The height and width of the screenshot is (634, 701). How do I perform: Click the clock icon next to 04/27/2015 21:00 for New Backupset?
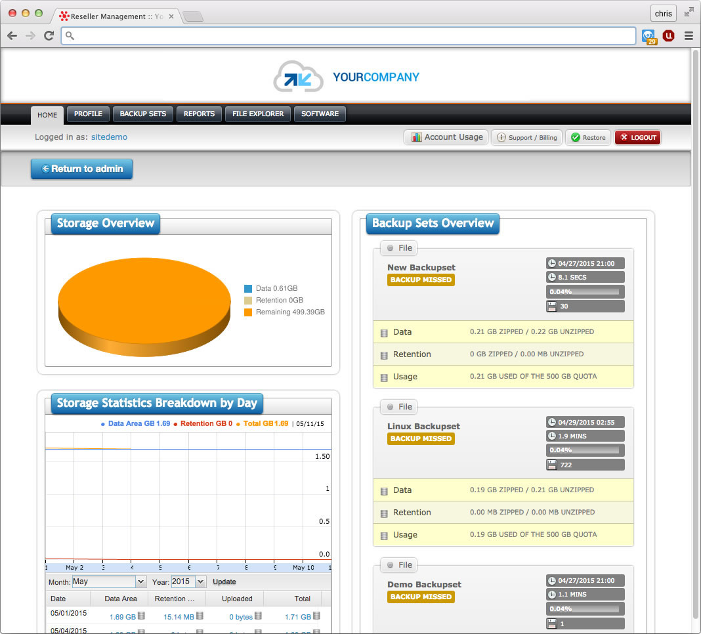(x=552, y=263)
